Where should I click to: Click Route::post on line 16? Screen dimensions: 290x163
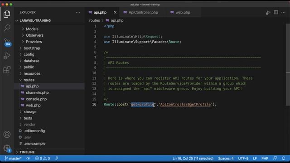click(x=115, y=105)
